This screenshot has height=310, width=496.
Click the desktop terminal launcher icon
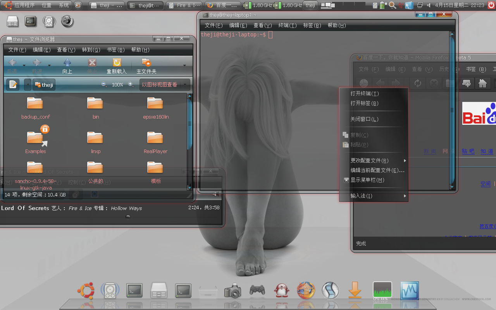pos(31,21)
